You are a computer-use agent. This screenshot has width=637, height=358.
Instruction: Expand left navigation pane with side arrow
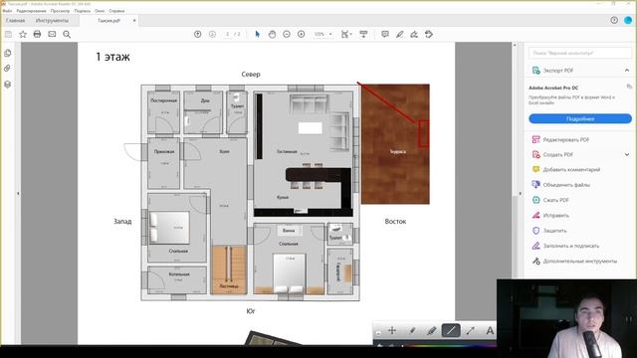pos(18,194)
